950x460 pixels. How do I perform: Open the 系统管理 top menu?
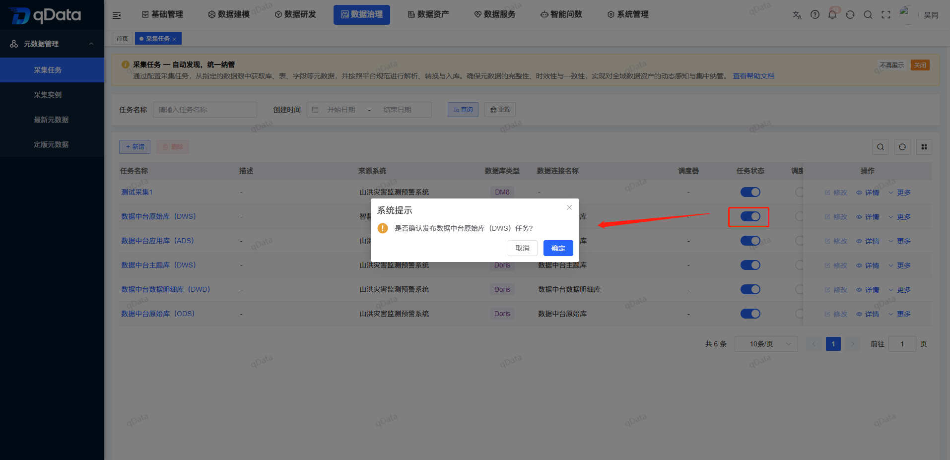pyautogui.click(x=628, y=14)
